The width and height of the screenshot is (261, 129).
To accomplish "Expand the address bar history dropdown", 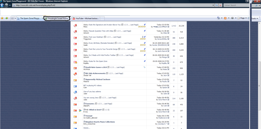I will 213,5.
